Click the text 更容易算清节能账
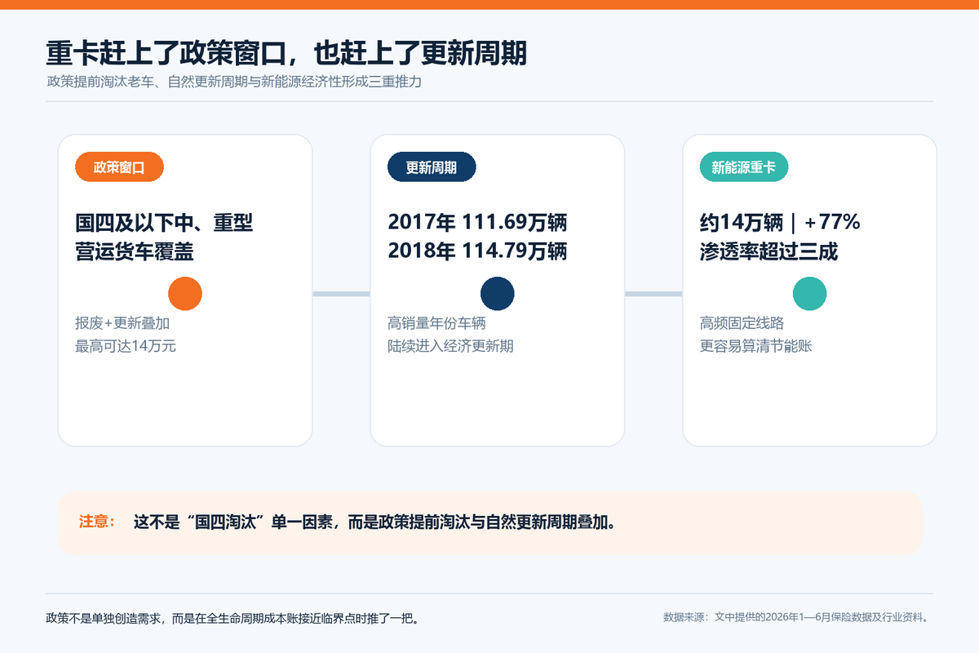The image size is (979, 653). 756,346
